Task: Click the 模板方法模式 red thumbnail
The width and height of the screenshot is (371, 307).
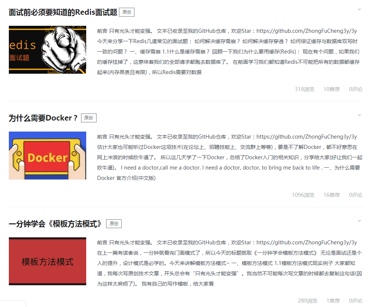Action: [48, 261]
